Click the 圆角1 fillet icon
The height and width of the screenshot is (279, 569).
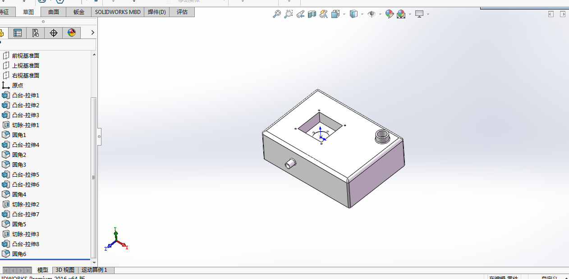[x=6, y=135]
